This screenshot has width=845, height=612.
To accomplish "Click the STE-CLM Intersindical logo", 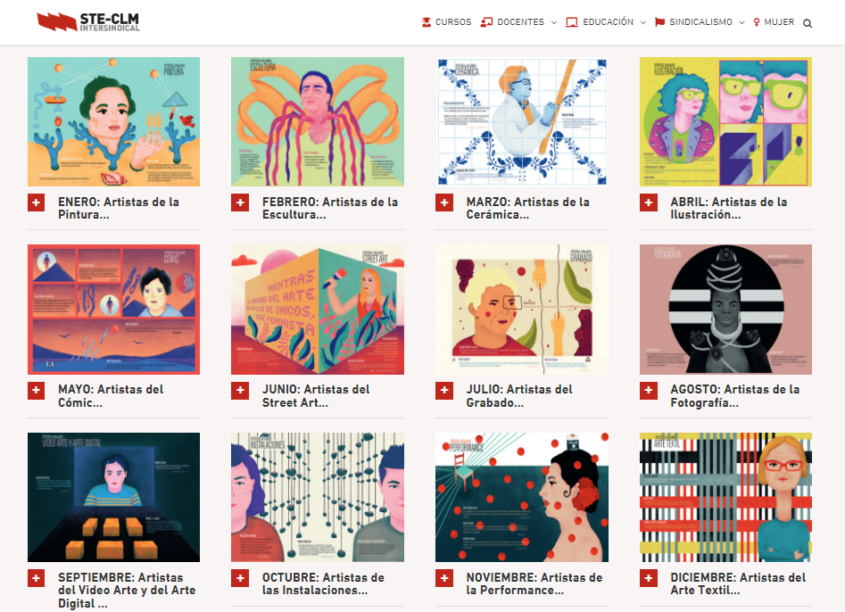I will point(88,22).
